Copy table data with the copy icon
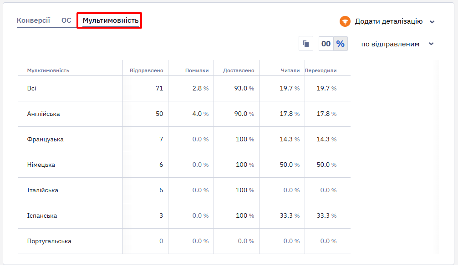The image size is (458, 265). [306, 44]
